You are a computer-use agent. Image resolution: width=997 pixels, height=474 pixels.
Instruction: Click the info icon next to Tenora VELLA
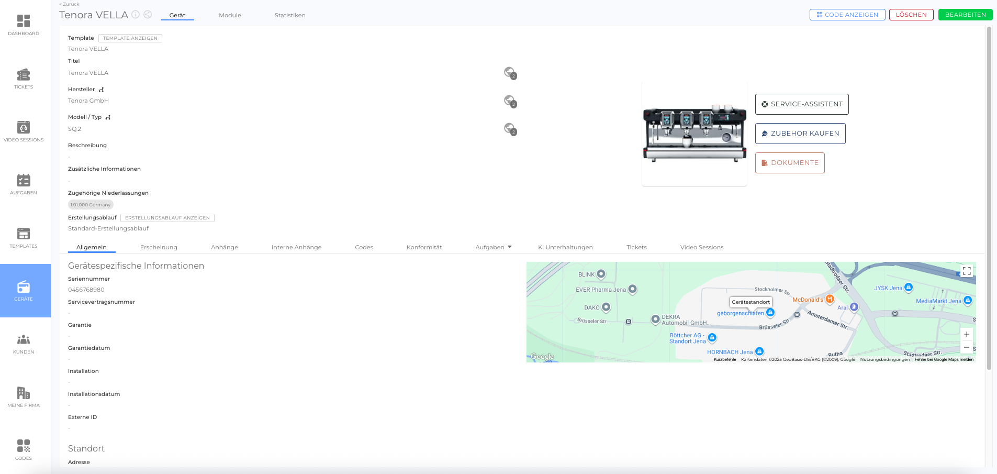(136, 15)
